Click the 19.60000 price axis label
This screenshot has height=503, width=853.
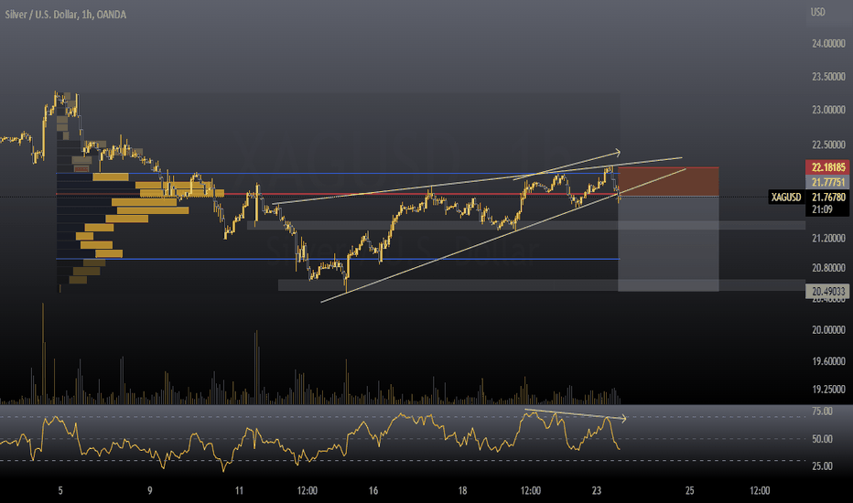pos(828,361)
